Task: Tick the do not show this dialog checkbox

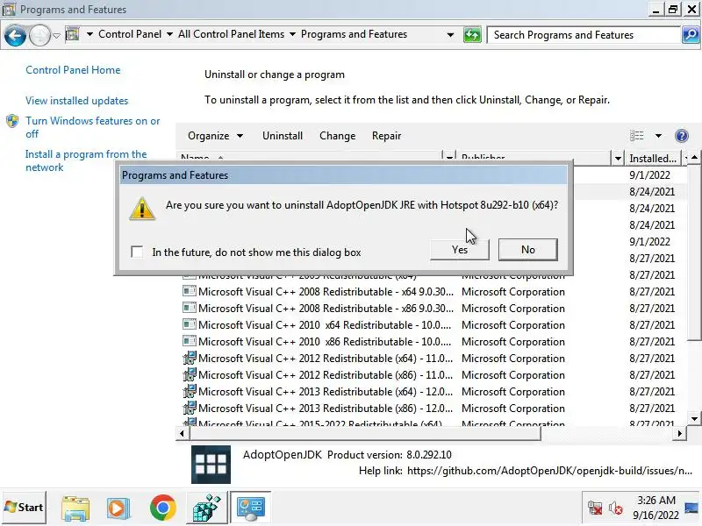Action: [x=137, y=252]
